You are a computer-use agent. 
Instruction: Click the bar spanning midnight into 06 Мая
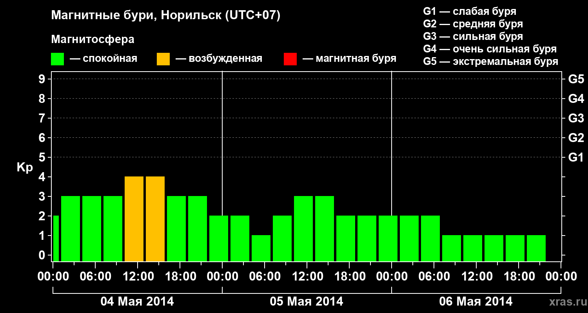coord(388,238)
